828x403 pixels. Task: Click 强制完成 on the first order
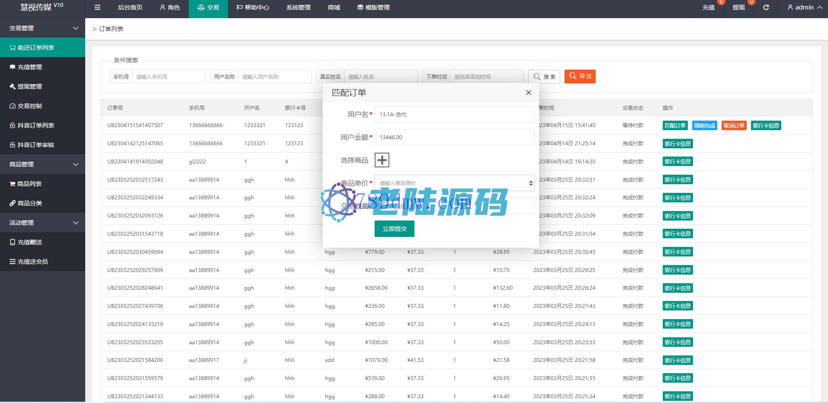click(x=704, y=126)
